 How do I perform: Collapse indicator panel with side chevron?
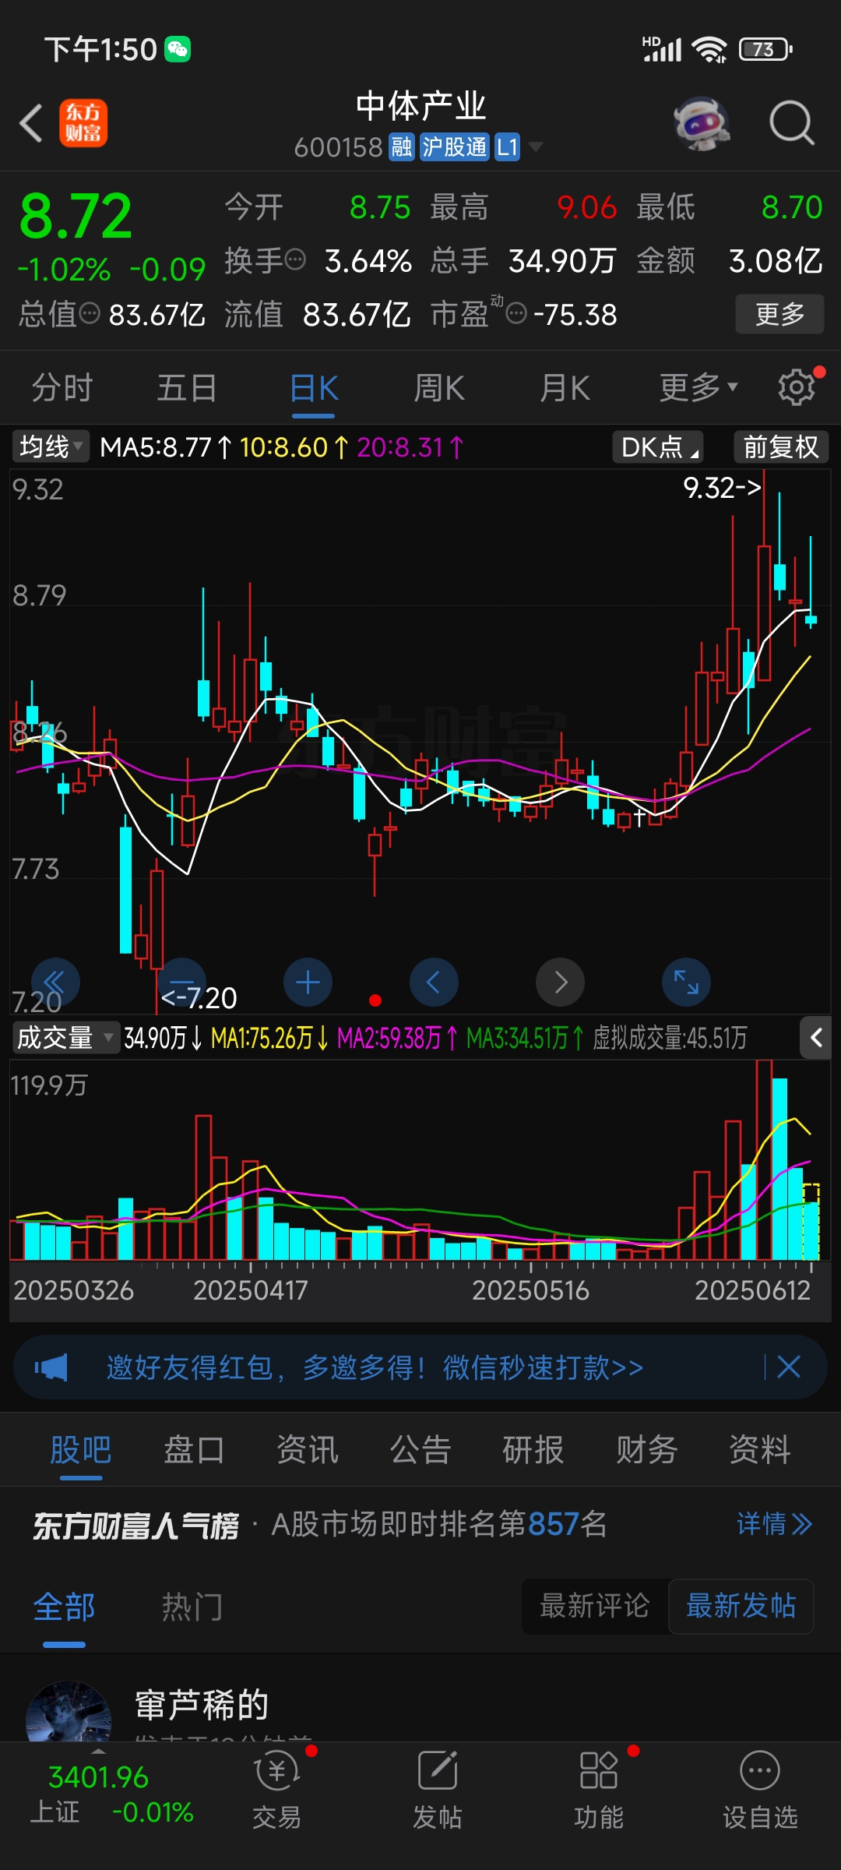click(x=815, y=1038)
